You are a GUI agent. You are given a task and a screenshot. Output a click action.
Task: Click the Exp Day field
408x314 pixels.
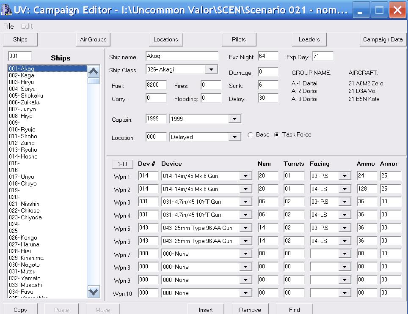click(323, 56)
